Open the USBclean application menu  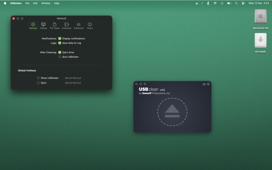tap(15, 3)
